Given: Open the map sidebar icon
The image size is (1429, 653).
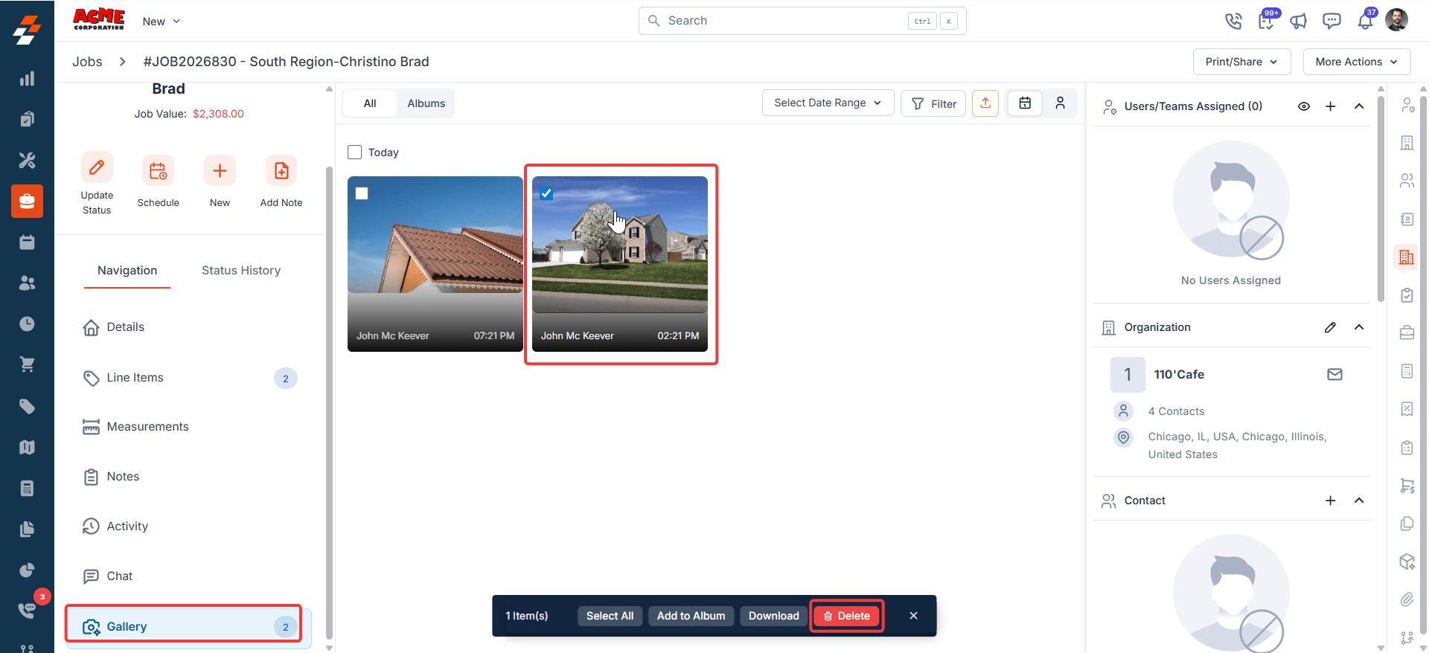Looking at the screenshot, I should 27,447.
